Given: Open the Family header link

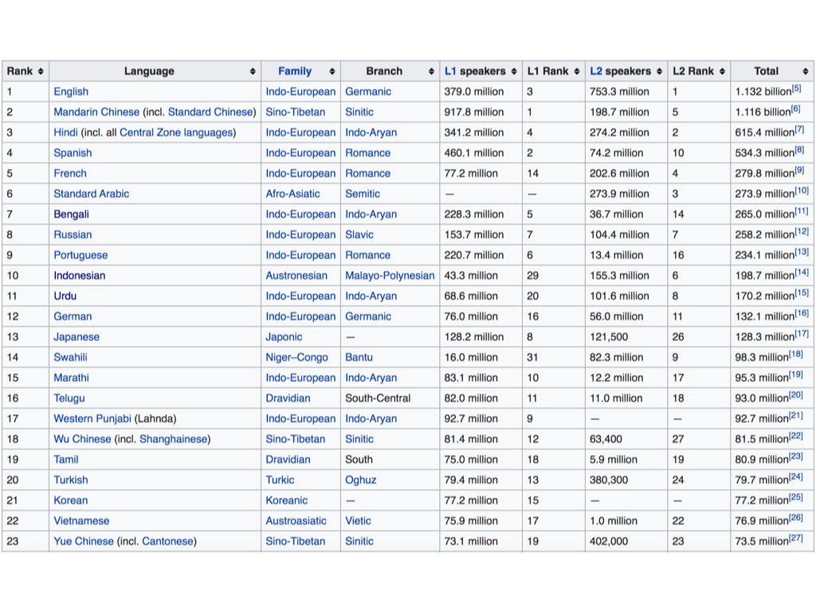Looking at the screenshot, I should tap(295, 71).
